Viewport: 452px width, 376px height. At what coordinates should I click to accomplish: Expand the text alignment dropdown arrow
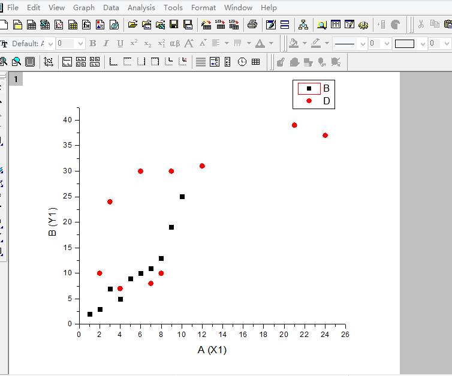pos(227,43)
